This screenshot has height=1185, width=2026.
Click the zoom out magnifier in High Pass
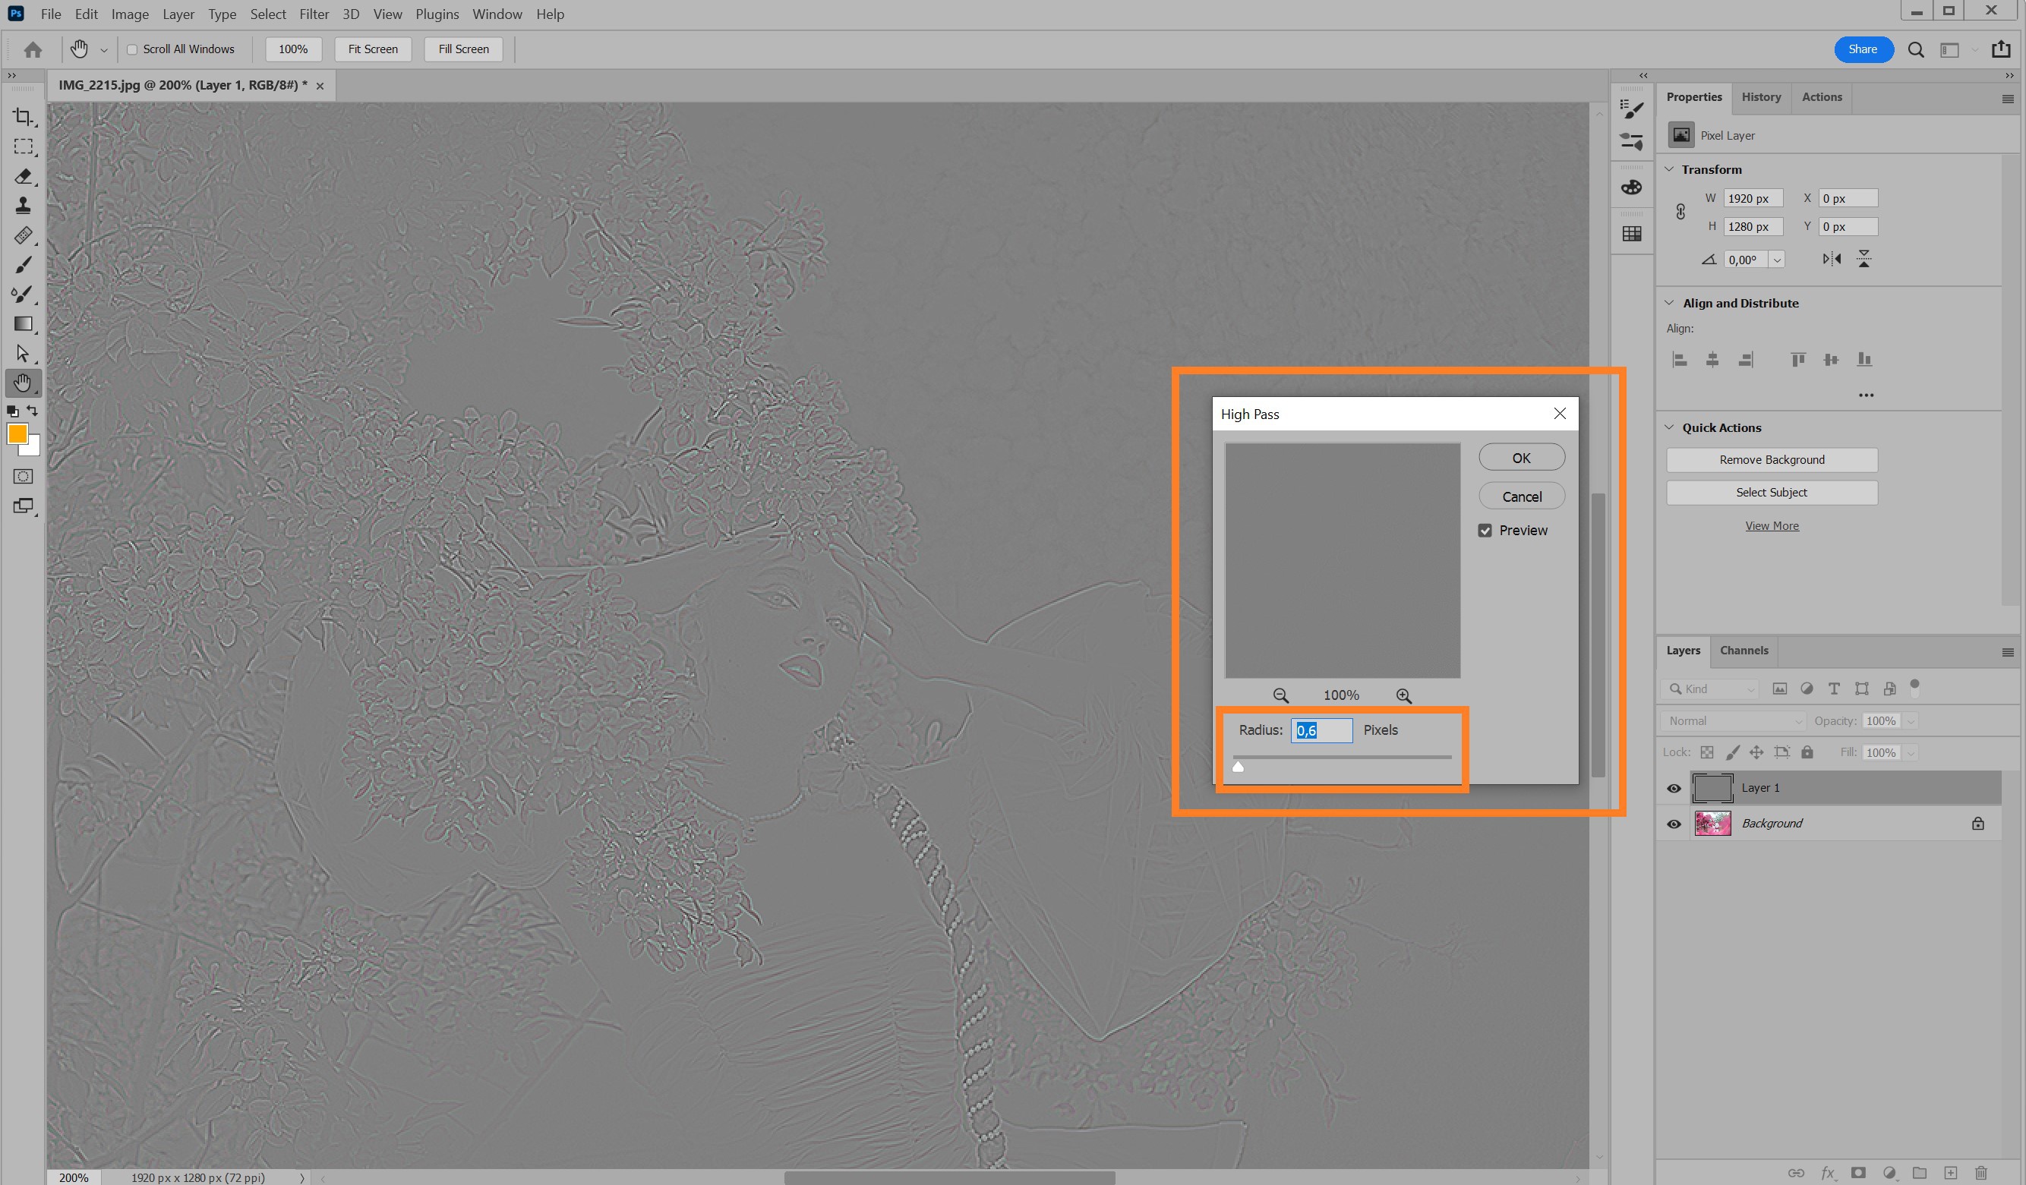[x=1281, y=695]
